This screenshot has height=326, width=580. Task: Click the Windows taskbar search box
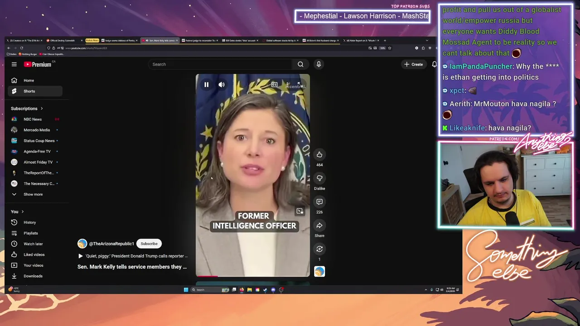point(211,290)
